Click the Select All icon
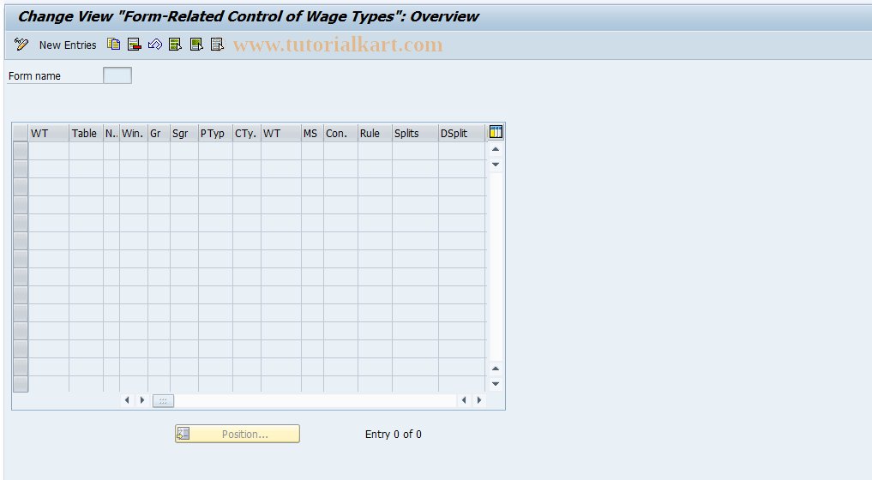The image size is (872, 480). pos(175,45)
